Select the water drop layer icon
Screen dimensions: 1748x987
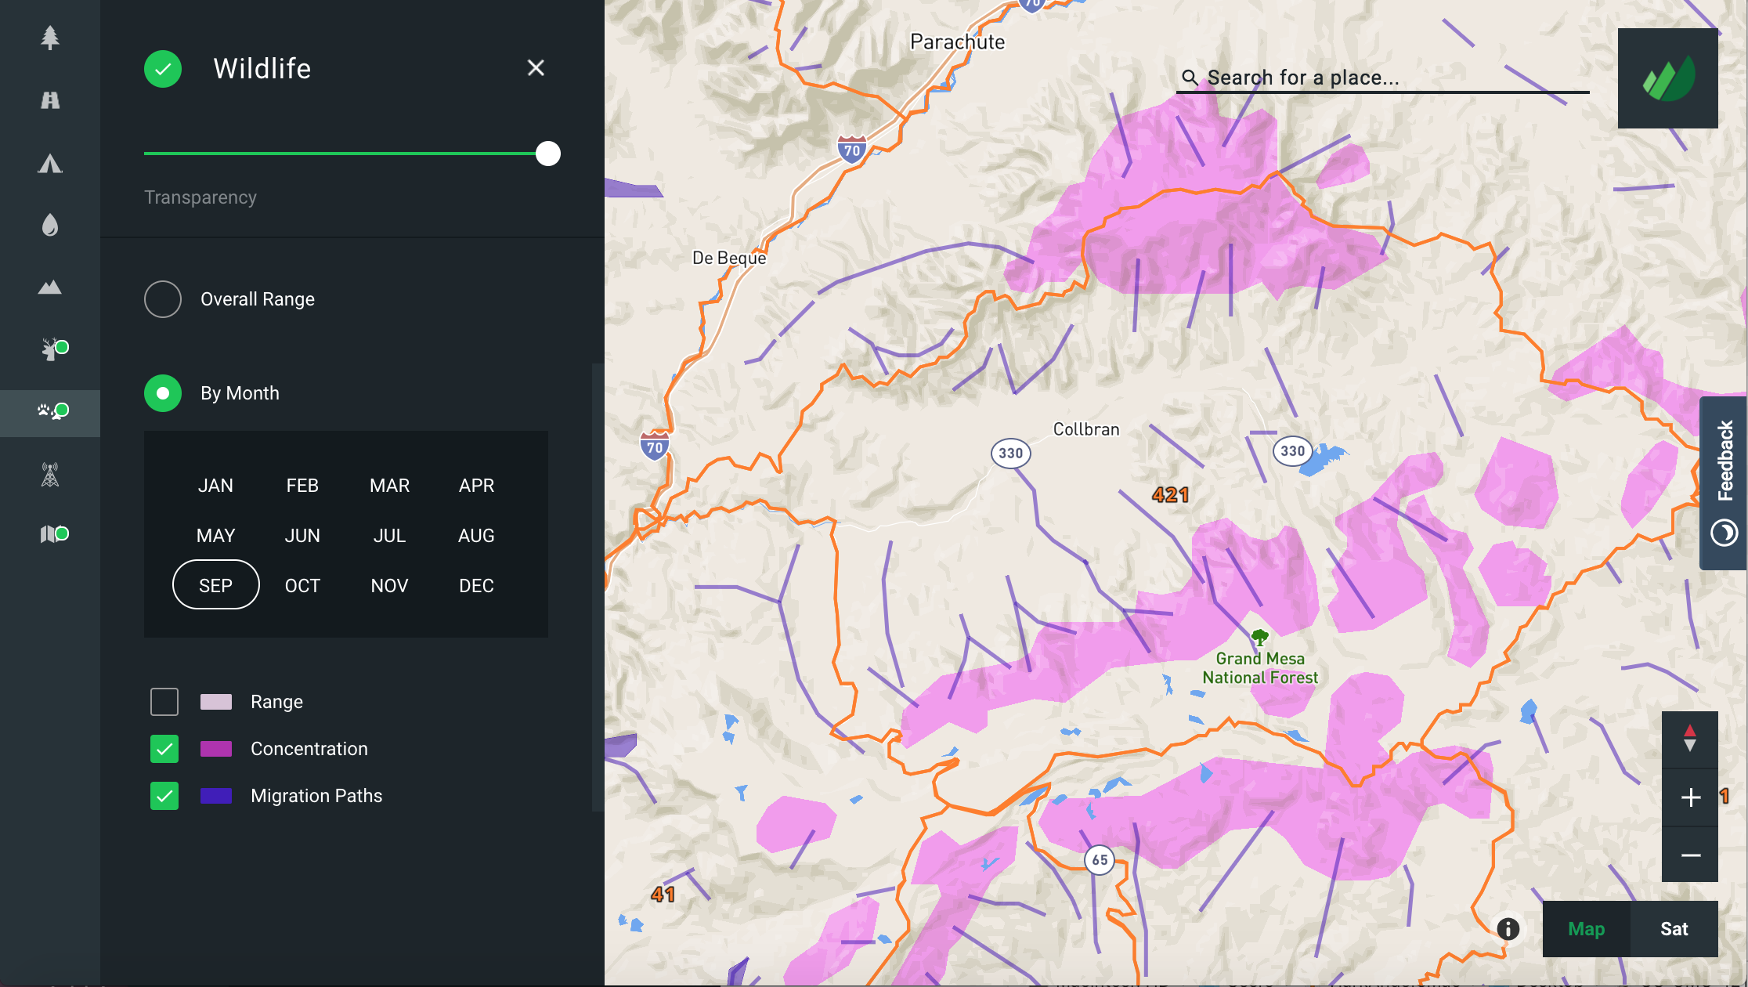(x=50, y=226)
